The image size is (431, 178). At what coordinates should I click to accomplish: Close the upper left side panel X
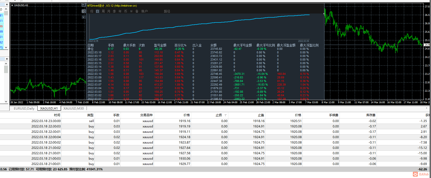point(7,5)
